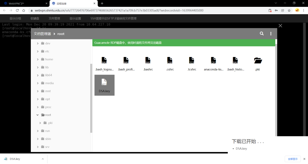Click the folder tree vertical scrollbar

click(x=91, y=97)
